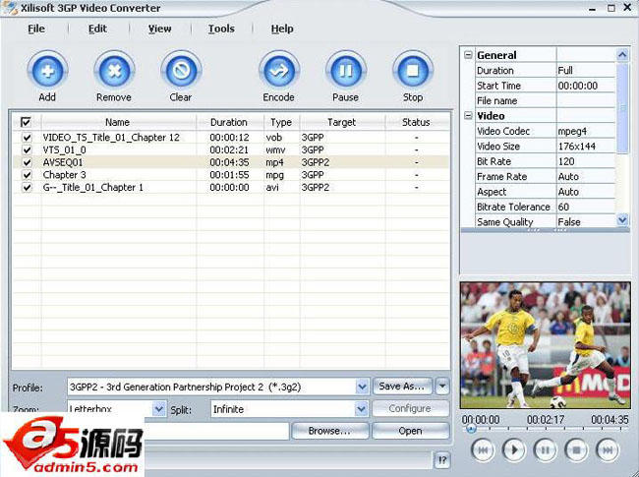Image resolution: width=639 pixels, height=477 pixels.
Task: Uncheck the VIDEO_TS_Title_01_Chapter 12 checkbox
Action: [27, 138]
